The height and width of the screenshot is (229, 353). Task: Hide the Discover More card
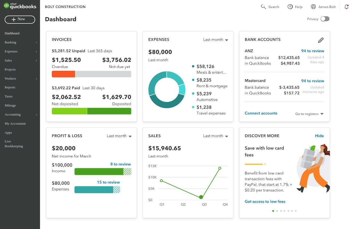coord(319,136)
